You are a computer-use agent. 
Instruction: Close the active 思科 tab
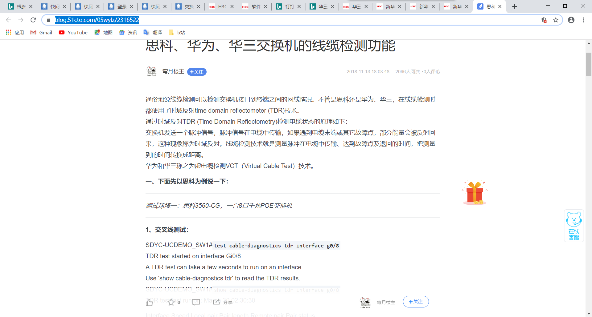click(500, 6)
